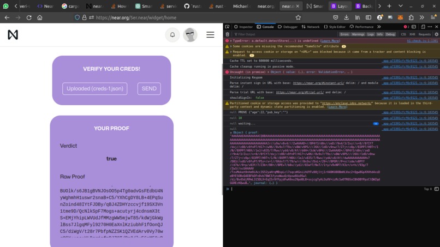Toggle the Requests console filter
This screenshot has width=440, height=247.
[x=424, y=34]
